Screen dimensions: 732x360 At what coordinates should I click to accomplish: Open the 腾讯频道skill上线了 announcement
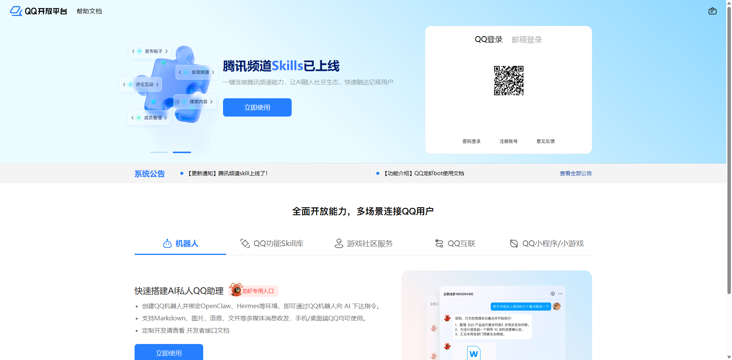point(228,173)
